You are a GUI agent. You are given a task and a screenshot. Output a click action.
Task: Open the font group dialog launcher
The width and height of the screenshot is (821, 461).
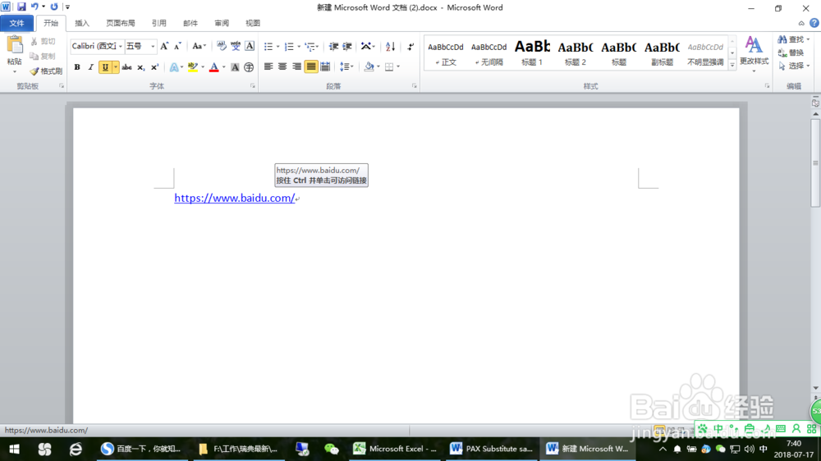pyautogui.click(x=253, y=86)
